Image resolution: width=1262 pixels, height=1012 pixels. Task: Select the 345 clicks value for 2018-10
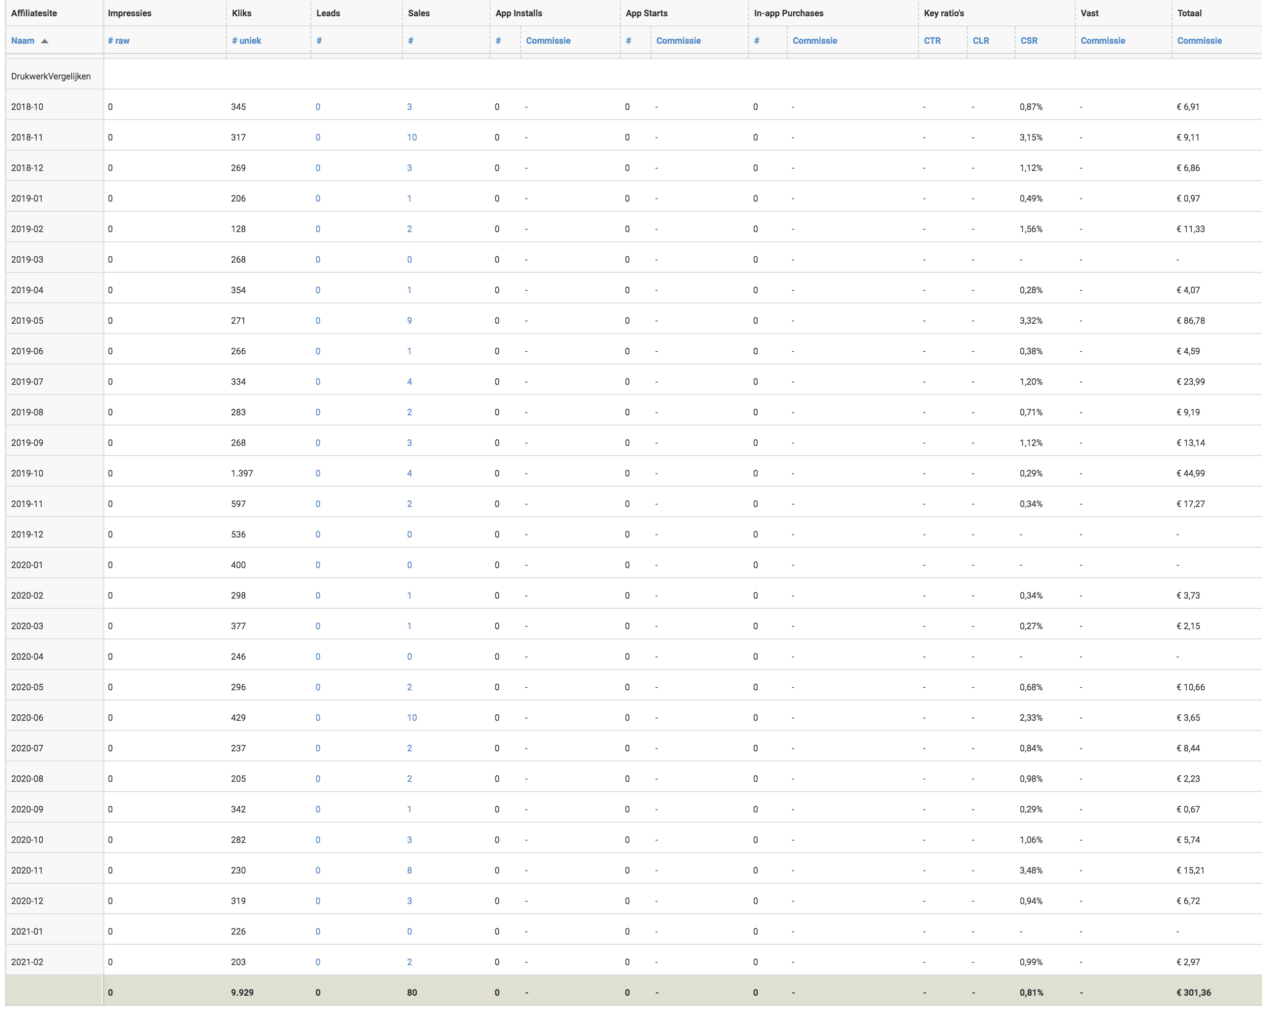coord(238,106)
